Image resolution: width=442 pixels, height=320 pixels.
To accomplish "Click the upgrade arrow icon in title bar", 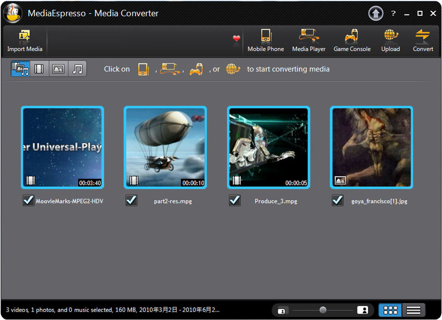I will pyautogui.click(x=375, y=14).
